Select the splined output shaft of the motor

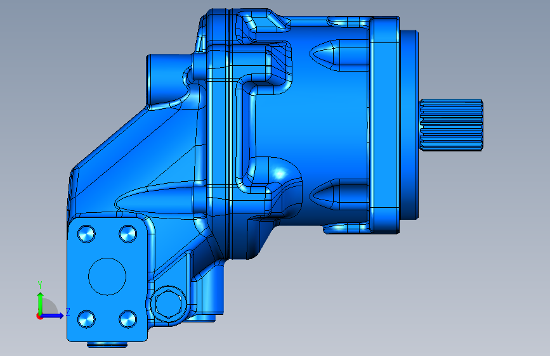pyautogui.click(x=451, y=125)
